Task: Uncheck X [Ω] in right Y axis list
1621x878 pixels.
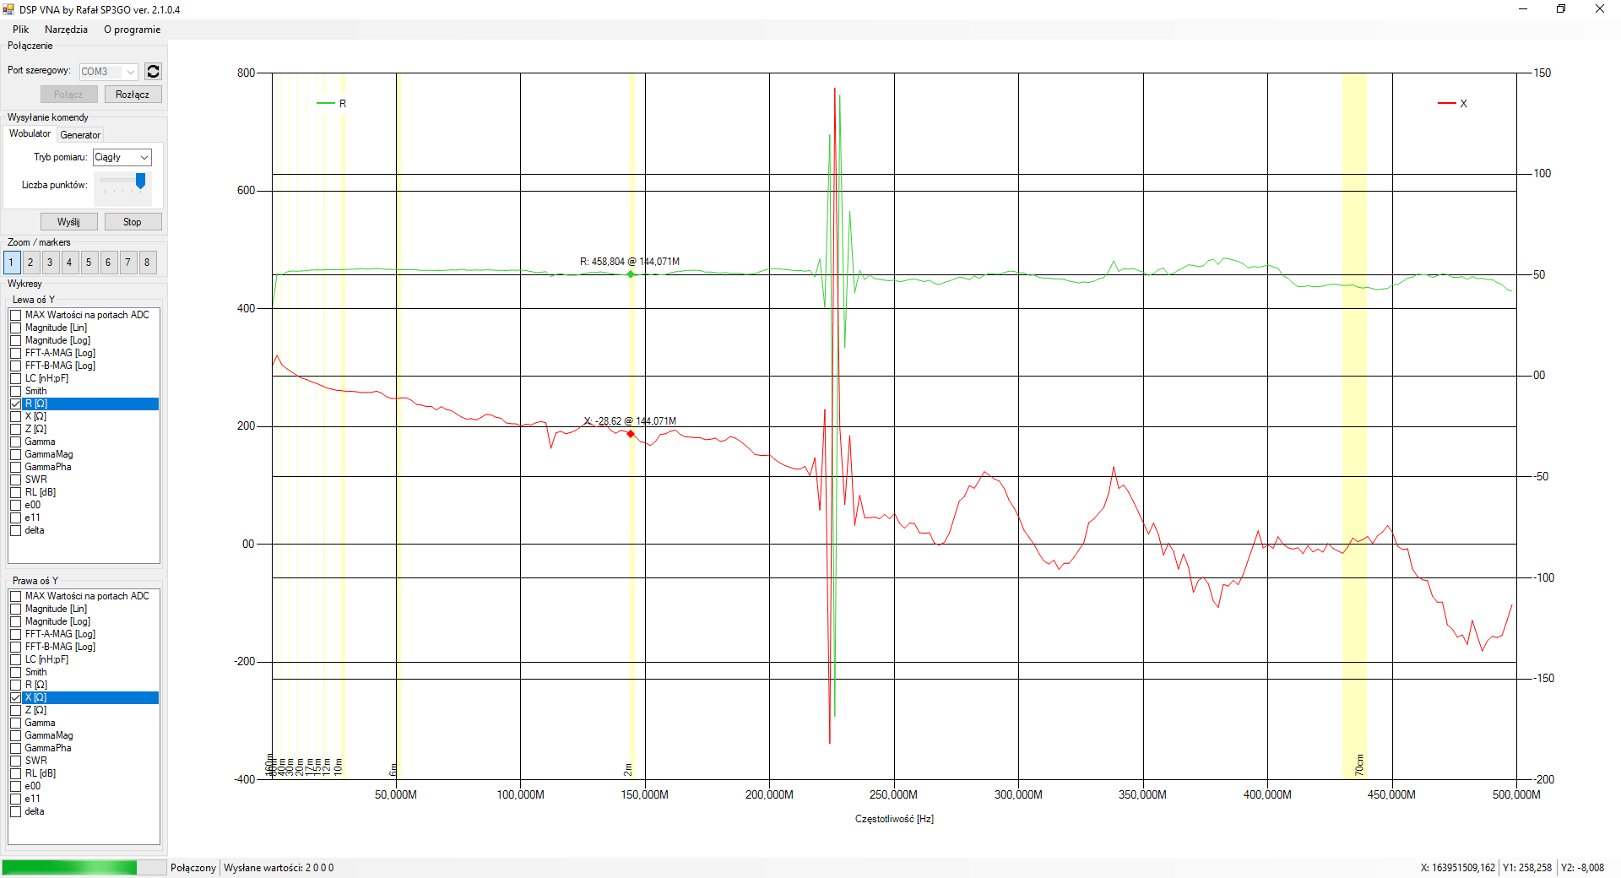Action: pos(16,697)
